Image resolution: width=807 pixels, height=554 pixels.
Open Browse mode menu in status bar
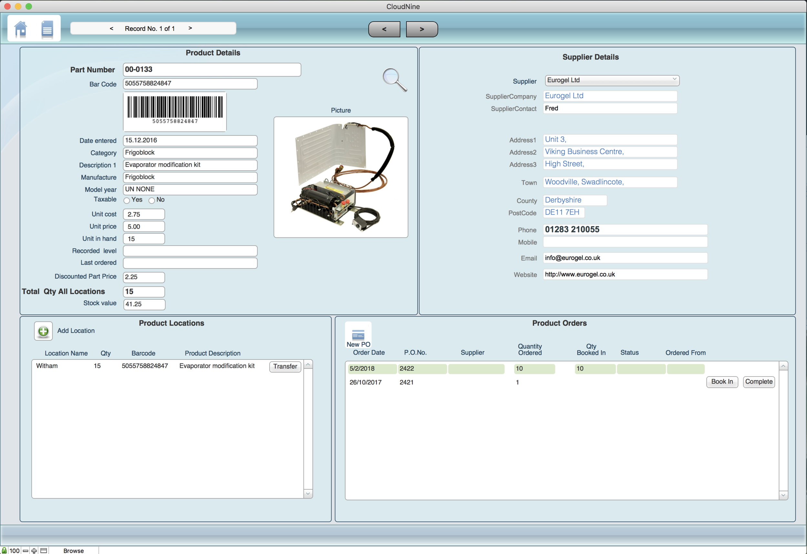74,550
